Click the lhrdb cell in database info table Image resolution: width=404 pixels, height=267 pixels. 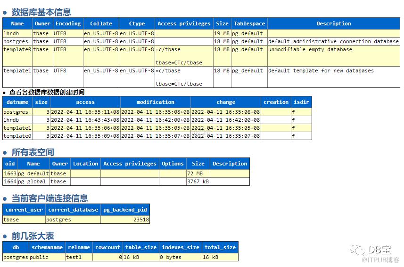pos(17,33)
